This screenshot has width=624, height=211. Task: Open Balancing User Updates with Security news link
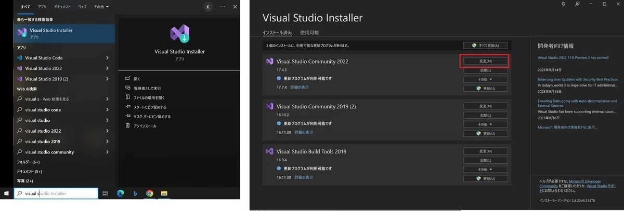coord(577,79)
